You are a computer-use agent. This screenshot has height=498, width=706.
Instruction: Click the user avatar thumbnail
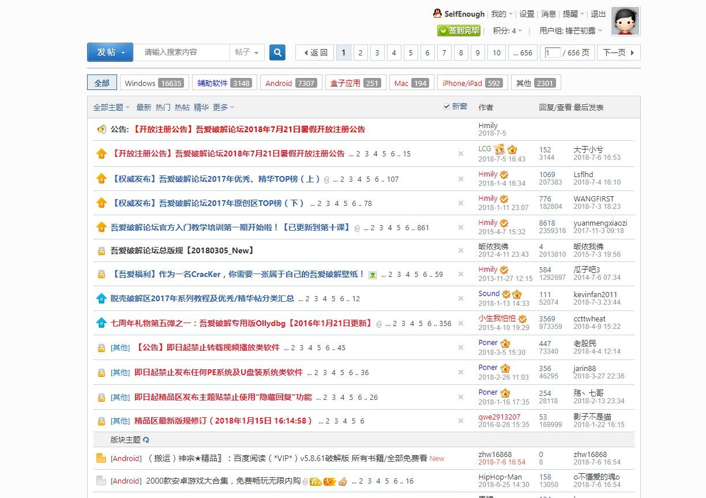coord(625,21)
